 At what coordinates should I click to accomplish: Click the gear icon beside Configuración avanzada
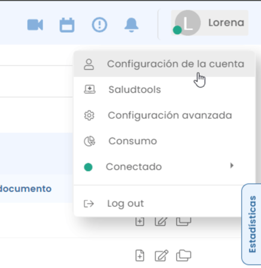click(x=89, y=115)
